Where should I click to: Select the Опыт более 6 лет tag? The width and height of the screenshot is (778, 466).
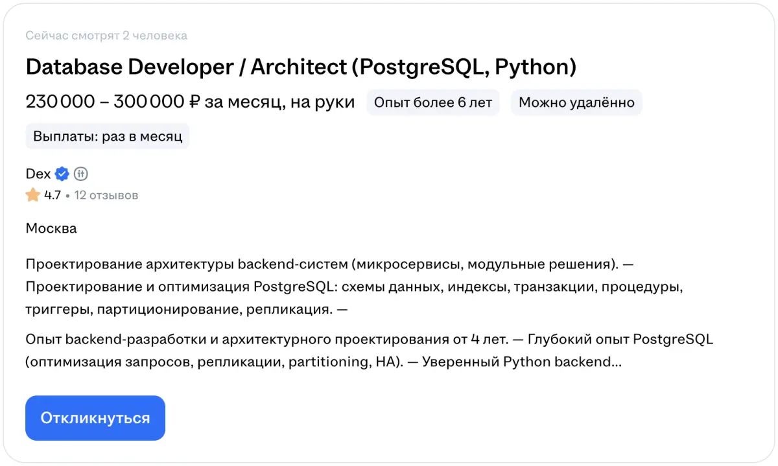[432, 102]
